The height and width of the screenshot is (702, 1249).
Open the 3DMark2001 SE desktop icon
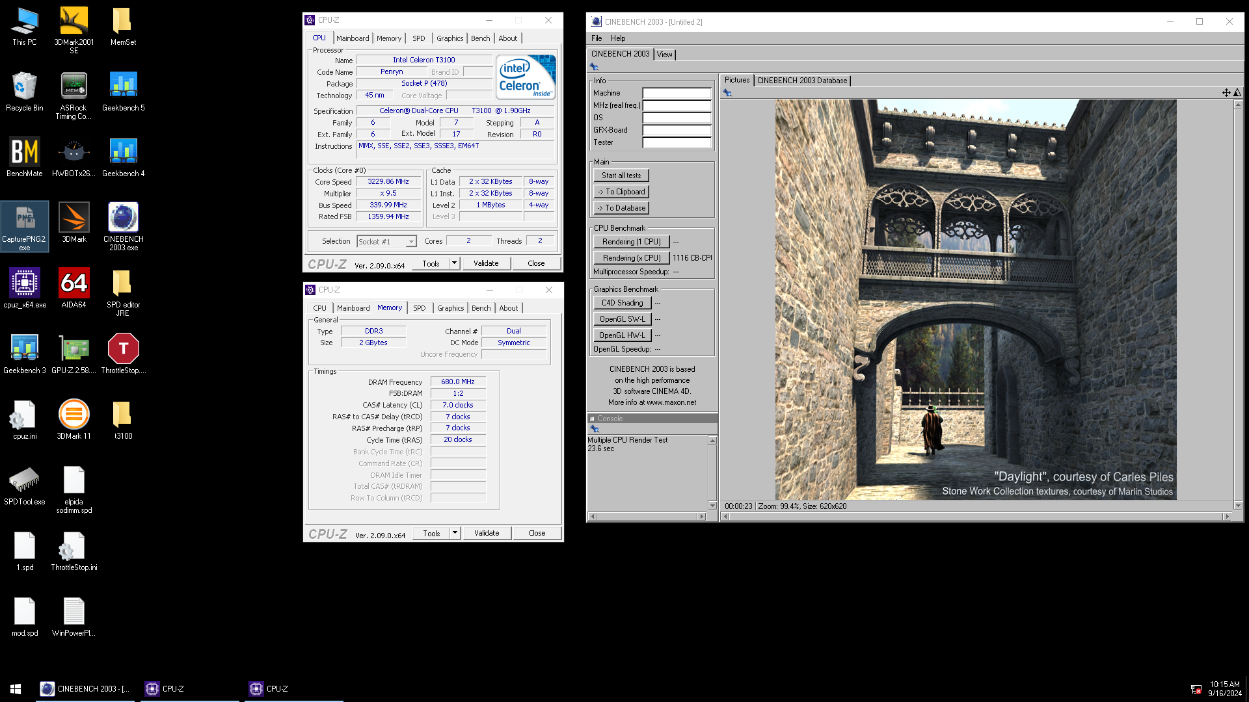tap(74, 30)
